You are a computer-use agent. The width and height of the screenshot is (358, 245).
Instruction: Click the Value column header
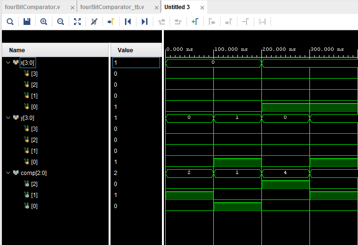tap(125, 50)
